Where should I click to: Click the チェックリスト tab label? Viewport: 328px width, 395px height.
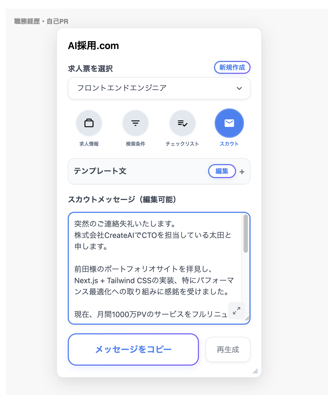point(182,144)
